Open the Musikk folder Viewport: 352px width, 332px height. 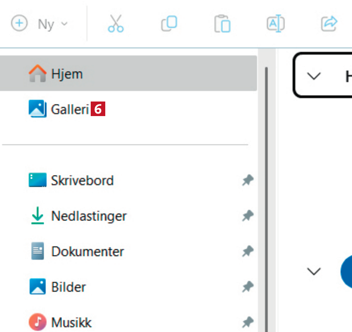[71, 322]
